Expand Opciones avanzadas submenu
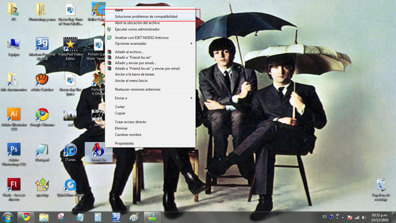This screenshot has width=396, height=223. pyautogui.click(x=150, y=44)
